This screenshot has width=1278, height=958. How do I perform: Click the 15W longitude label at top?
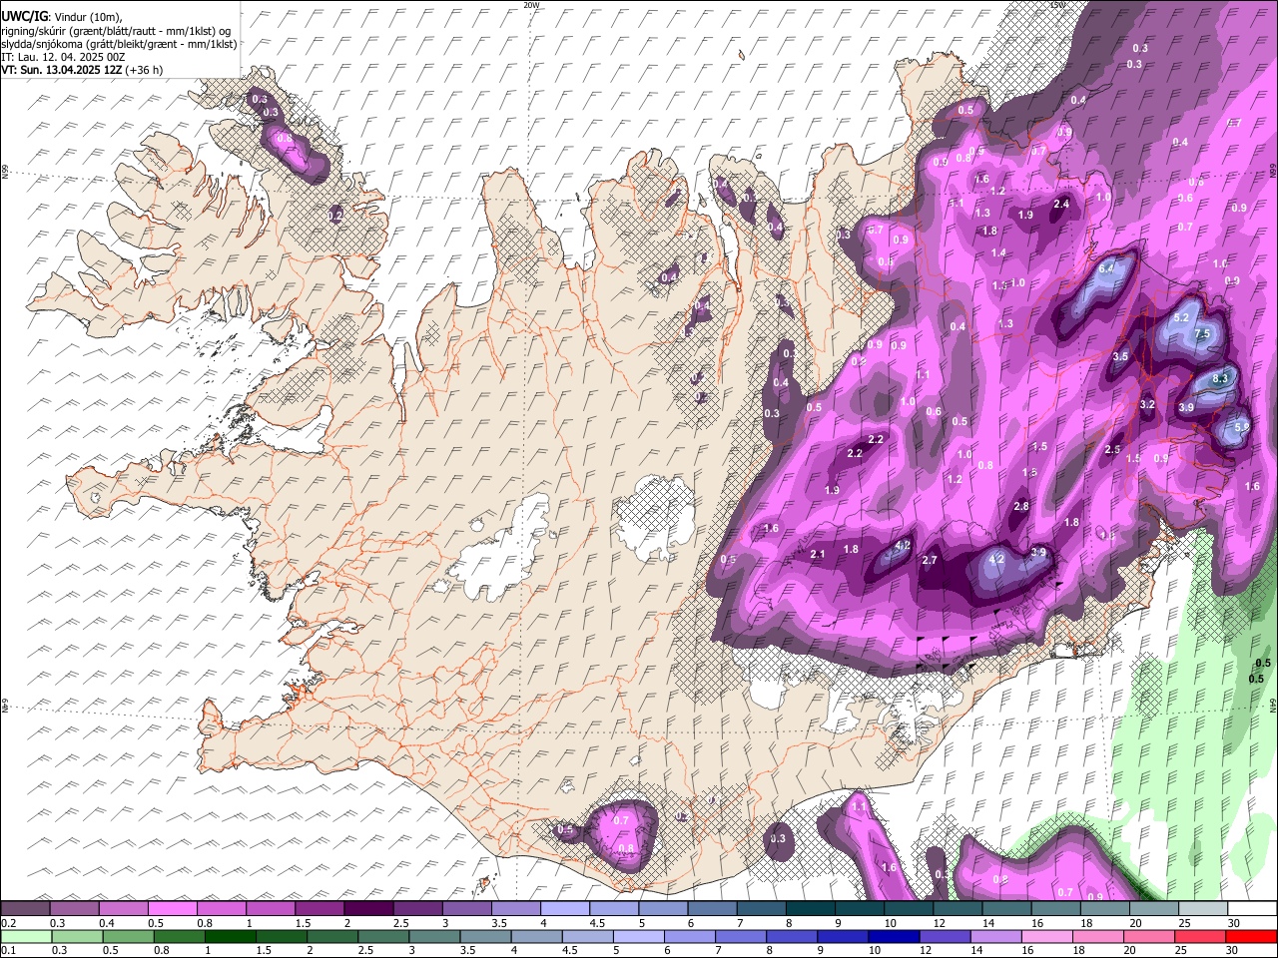click(1057, 5)
